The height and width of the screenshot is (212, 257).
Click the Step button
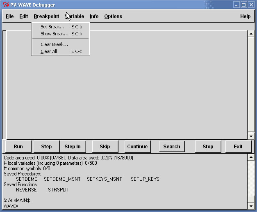coord(46,146)
